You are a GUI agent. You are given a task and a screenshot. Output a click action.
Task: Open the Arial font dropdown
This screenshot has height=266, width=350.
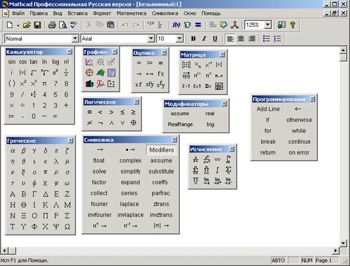point(151,39)
